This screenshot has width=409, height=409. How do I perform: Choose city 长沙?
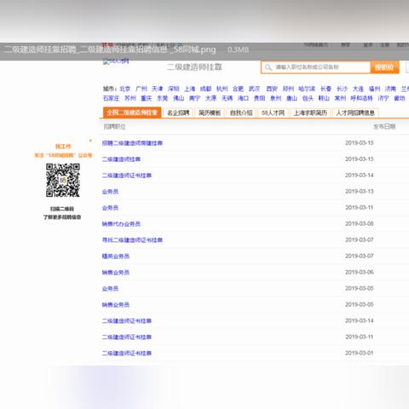click(342, 89)
